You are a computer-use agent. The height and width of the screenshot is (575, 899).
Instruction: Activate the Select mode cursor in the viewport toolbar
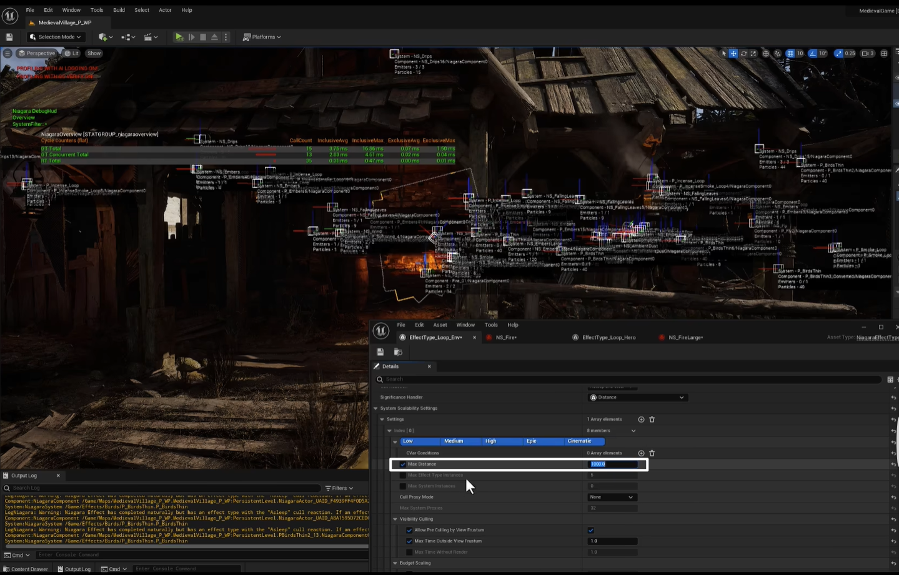pos(724,54)
